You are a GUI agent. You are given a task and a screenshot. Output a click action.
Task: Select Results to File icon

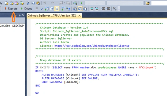tap(85, 9)
